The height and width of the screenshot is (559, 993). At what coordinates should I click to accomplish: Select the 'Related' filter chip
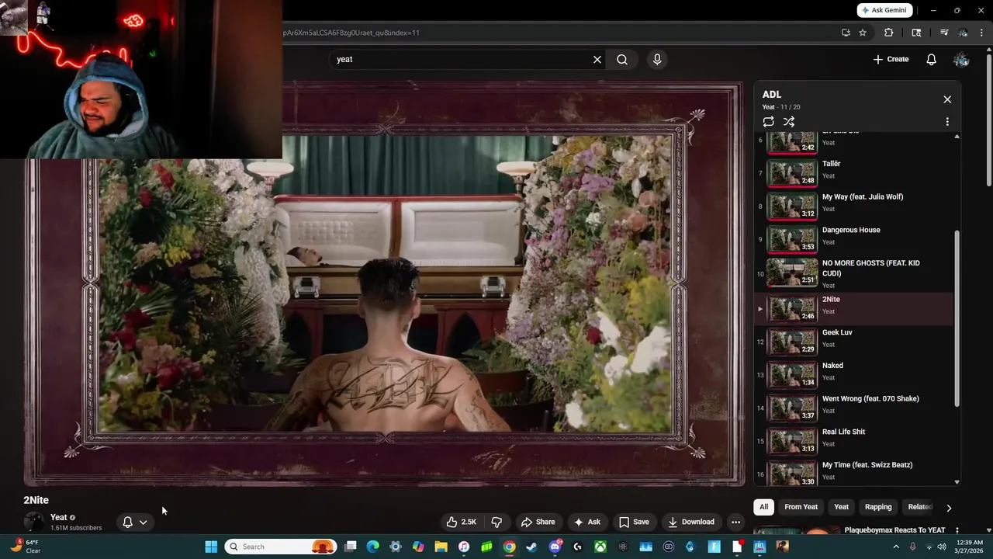click(920, 507)
